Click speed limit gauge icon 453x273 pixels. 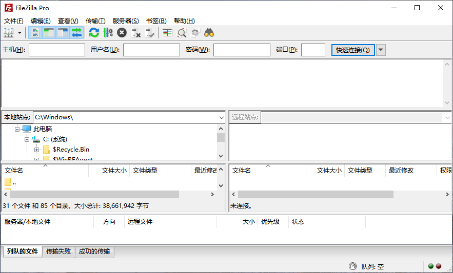point(353,266)
